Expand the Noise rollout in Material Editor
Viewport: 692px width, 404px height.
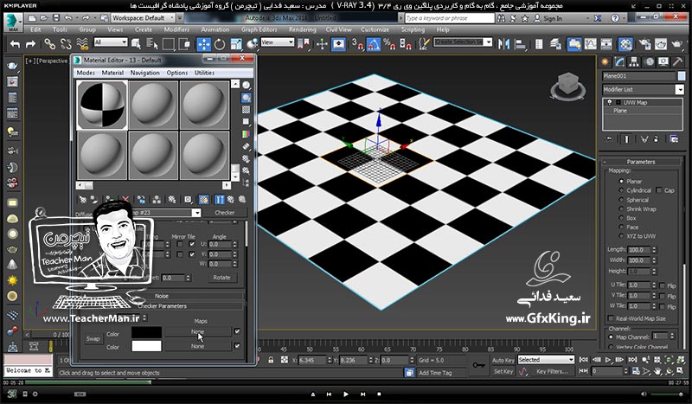162,296
